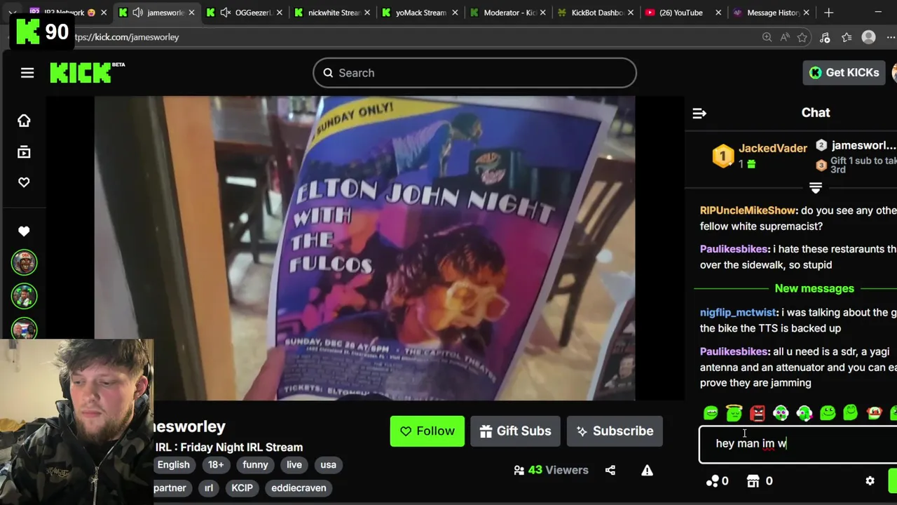Select the funny tag
This screenshot has width=897, height=505.
click(x=255, y=465)
